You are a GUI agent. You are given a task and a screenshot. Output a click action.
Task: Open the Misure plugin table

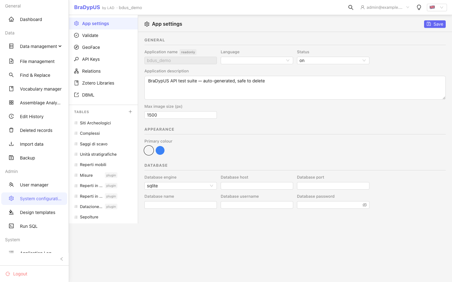(x=103, y=175)
